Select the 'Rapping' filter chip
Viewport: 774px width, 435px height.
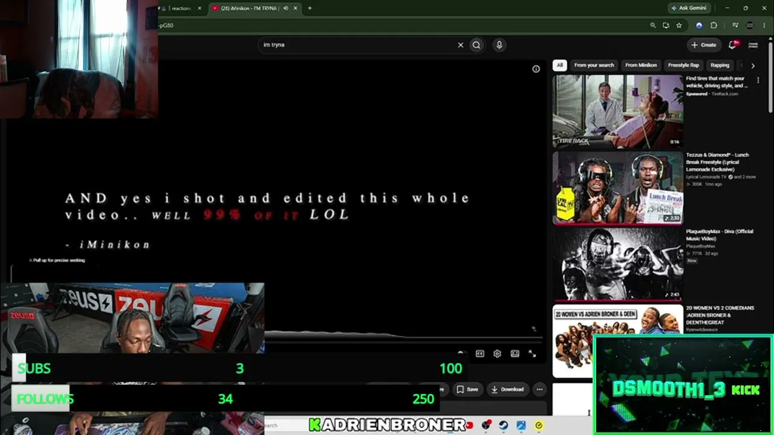[x=720, y=65]
